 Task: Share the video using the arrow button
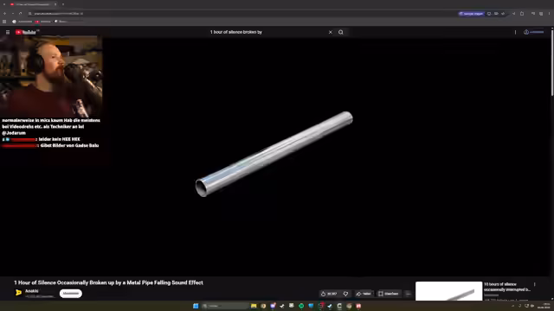[x=364, y=294]
